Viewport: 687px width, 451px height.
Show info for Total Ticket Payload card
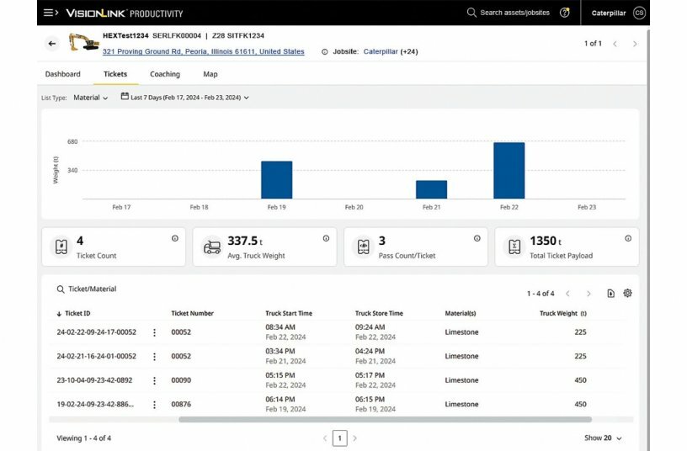628,238
